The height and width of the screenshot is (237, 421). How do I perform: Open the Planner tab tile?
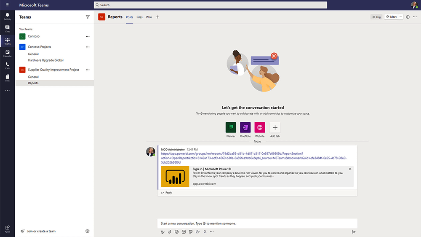[231, 127]
